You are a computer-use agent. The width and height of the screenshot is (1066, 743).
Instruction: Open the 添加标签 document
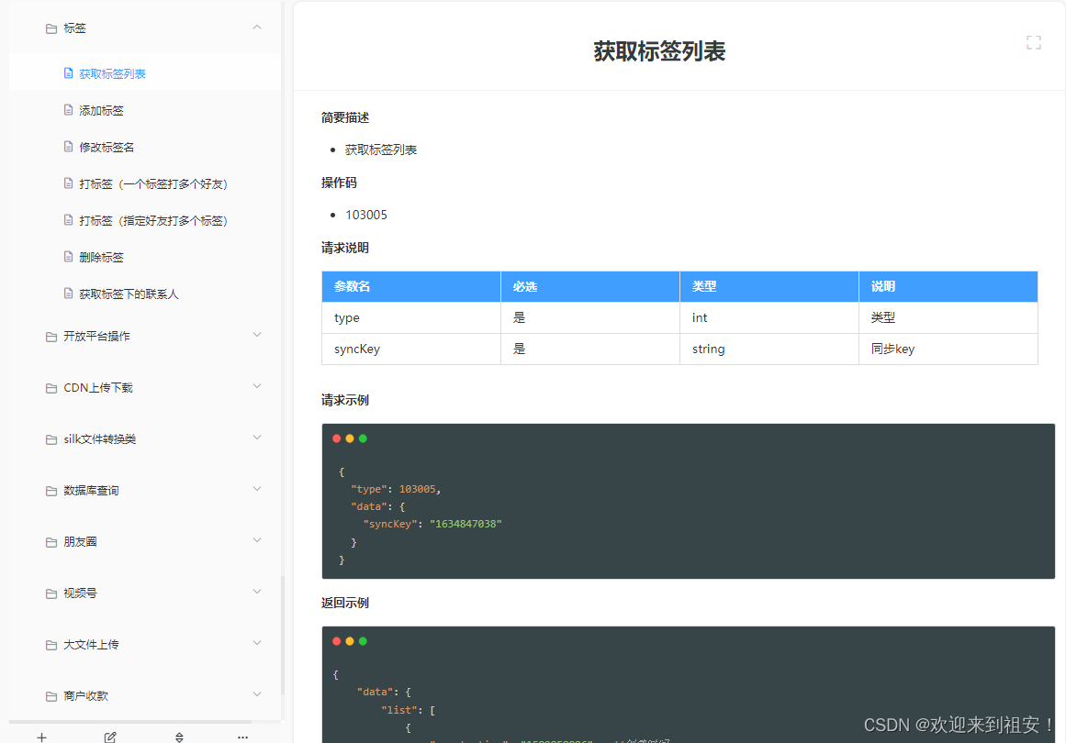pos(101,110)
